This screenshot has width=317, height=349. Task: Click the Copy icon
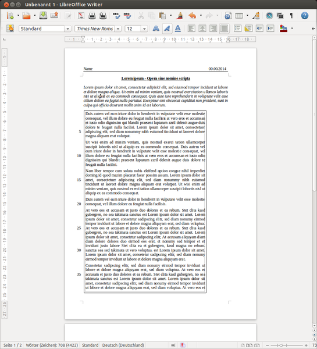click(152, 16)
